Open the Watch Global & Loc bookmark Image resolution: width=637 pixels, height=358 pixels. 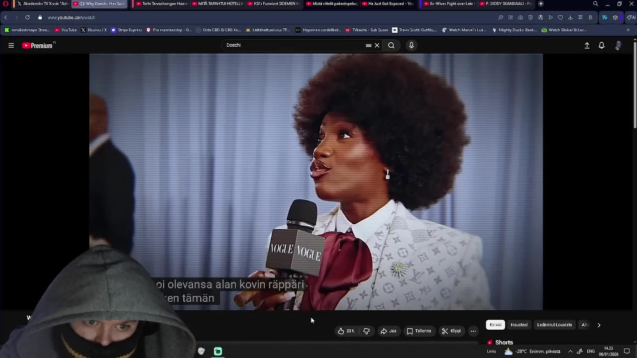564,30
